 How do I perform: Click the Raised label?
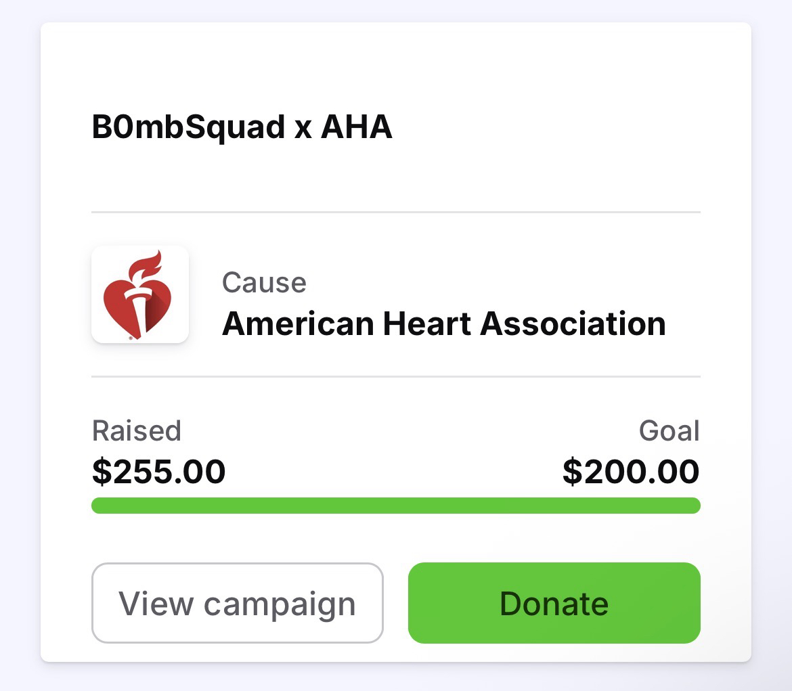pyautogui.click(x=136, y=430)
